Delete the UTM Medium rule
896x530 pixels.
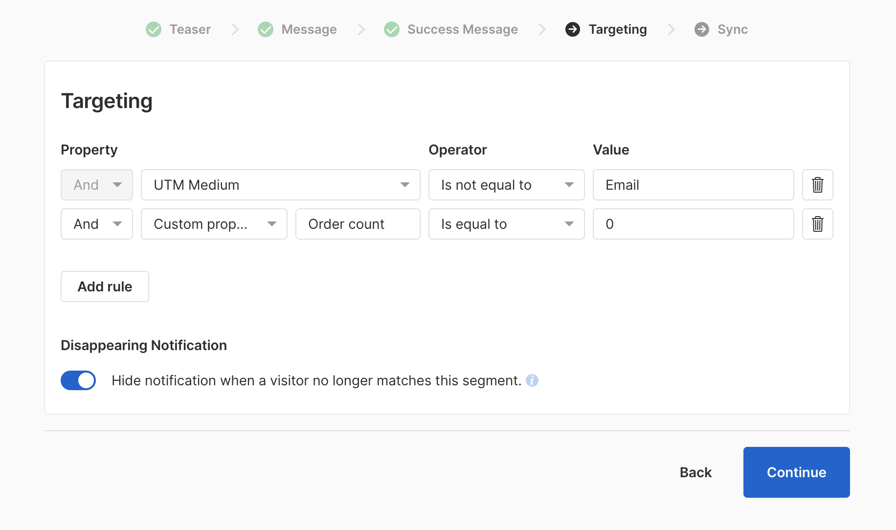click(x=817, y=185)
